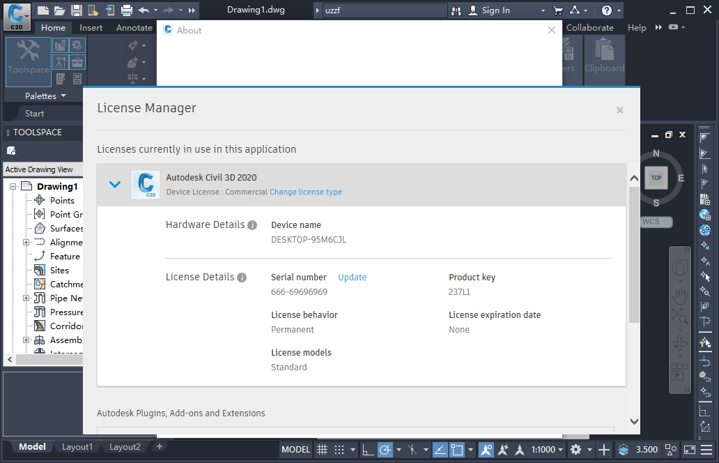The height and width of the screenshot is (463, 719).
Task: Click Sign In in the title bar
Action: coord(495,10)
